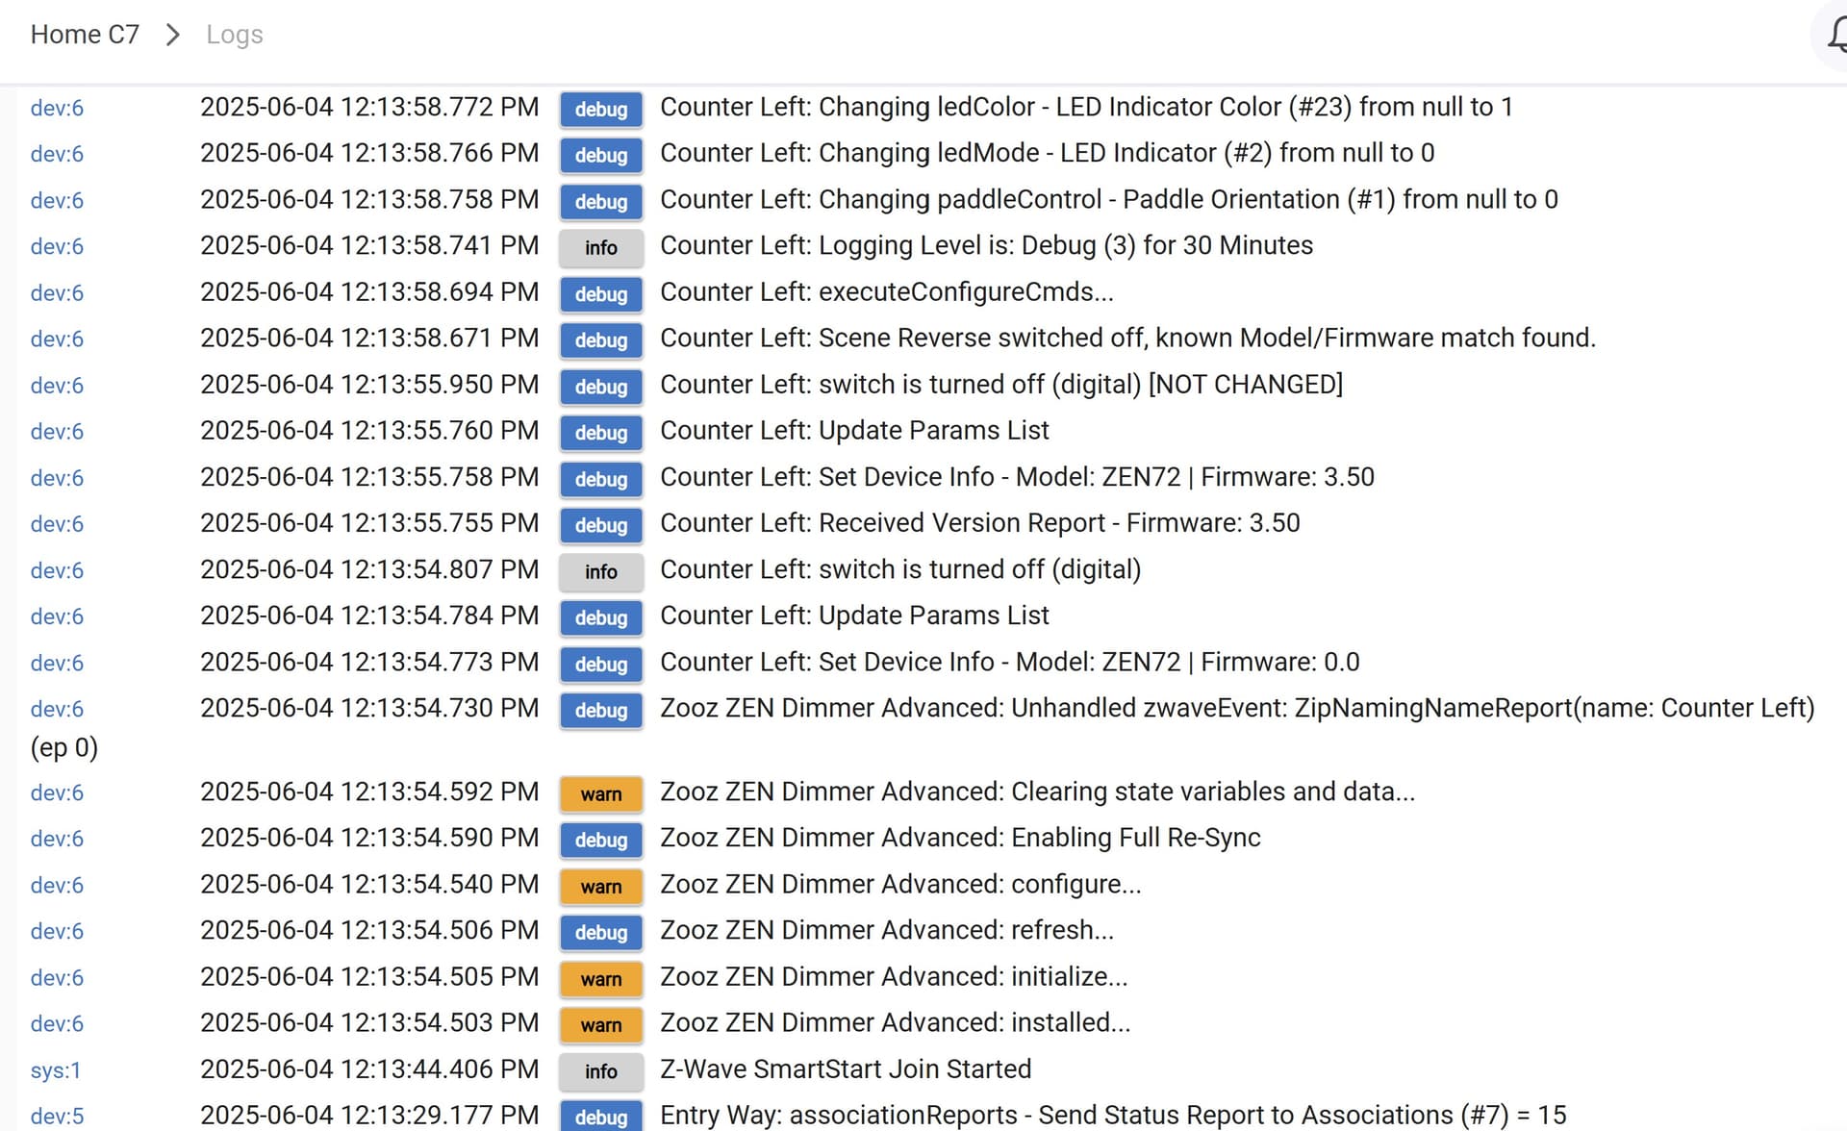Open dev:6 link for installed... entry
This screenshot has height=1131, width=1847.
click(57, 1023)
